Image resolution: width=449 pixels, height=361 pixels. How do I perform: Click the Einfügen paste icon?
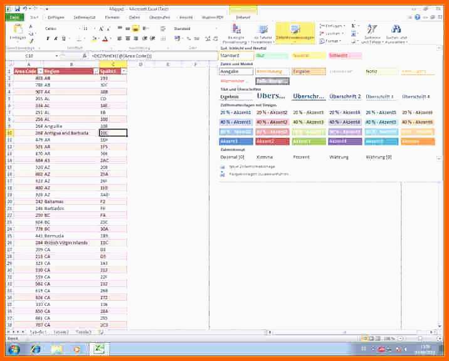(x=18, y=29)
